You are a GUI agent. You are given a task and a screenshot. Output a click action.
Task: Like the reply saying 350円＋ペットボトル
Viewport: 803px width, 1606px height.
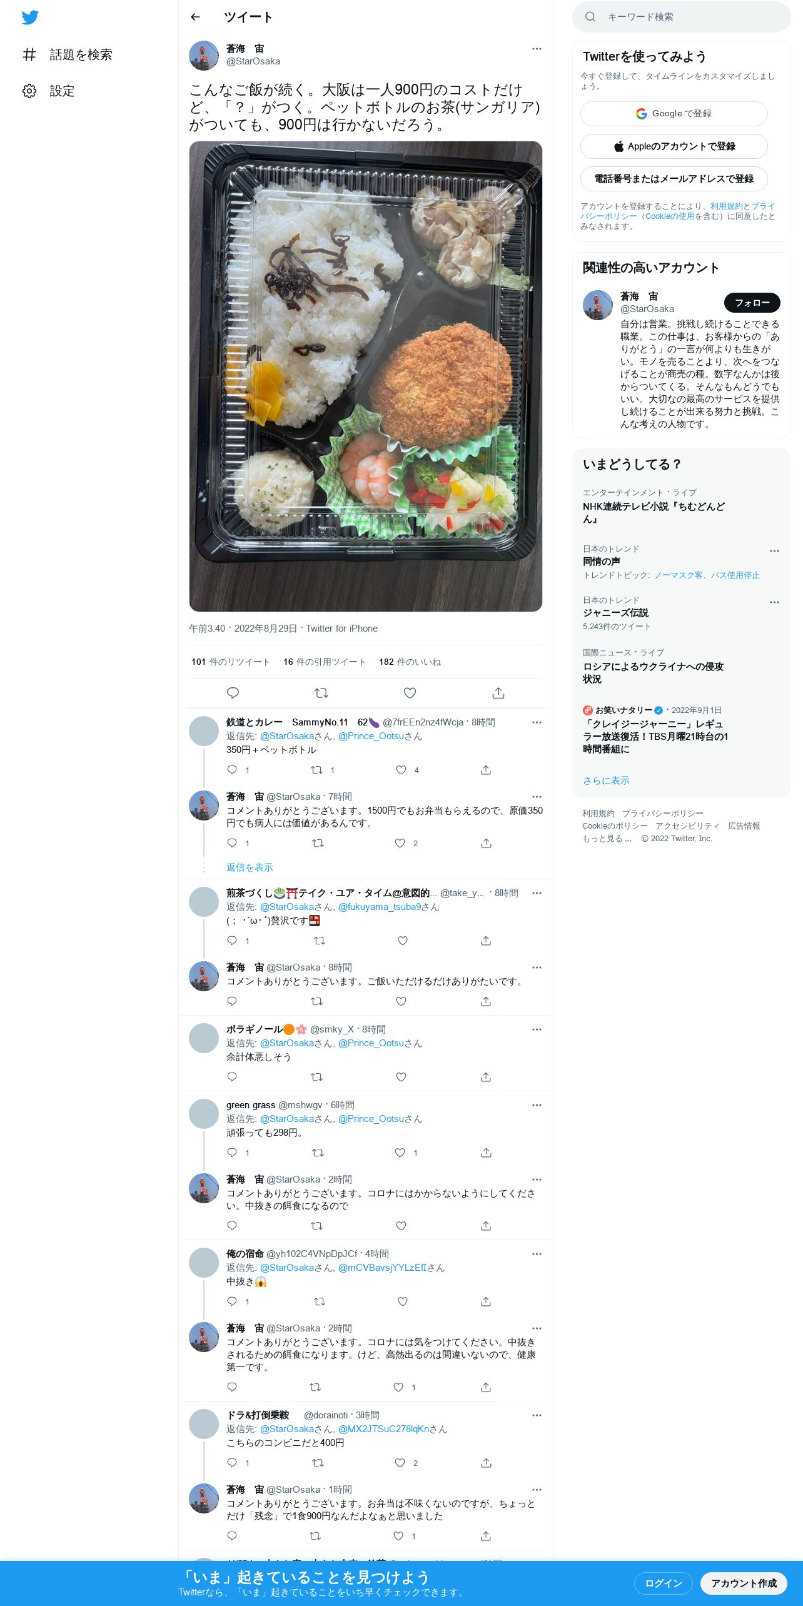tap(401, 770)
